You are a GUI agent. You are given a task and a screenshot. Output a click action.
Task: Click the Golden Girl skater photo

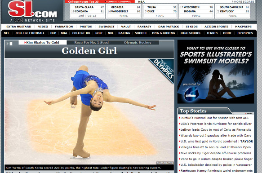pos(89,111)
